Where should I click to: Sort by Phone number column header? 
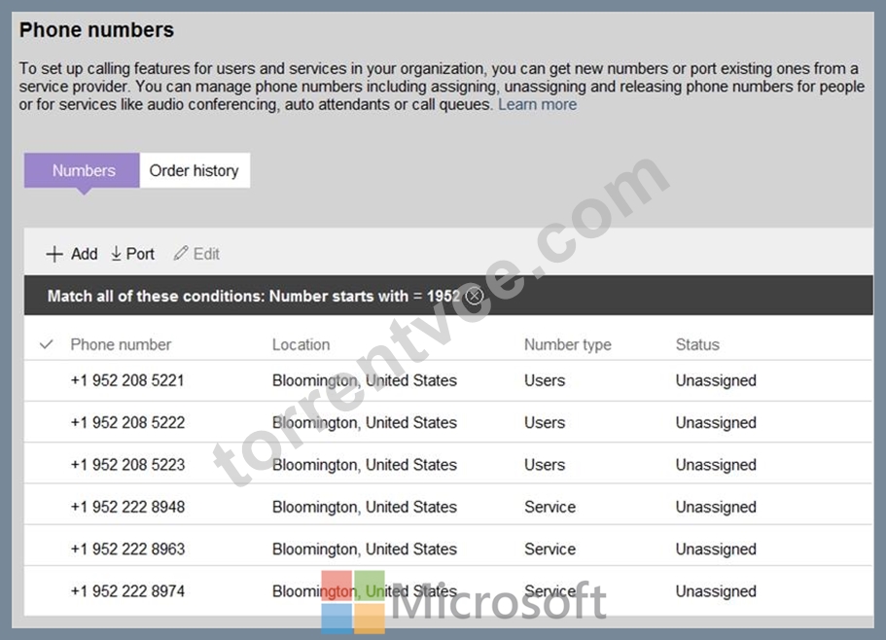pyautogui.click(x=121, y=344)
